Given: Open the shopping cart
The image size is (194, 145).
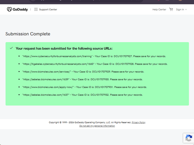Looking at the screenshot, I should click(x=171, y=9).
